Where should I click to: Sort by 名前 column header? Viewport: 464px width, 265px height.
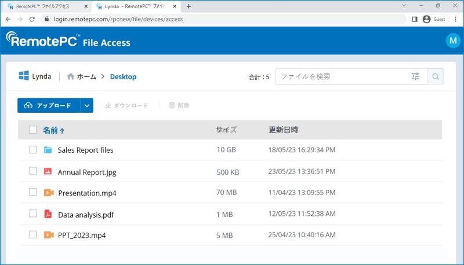(50, 130)
